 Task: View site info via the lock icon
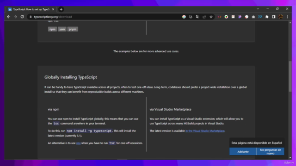(x=31, y=17)
